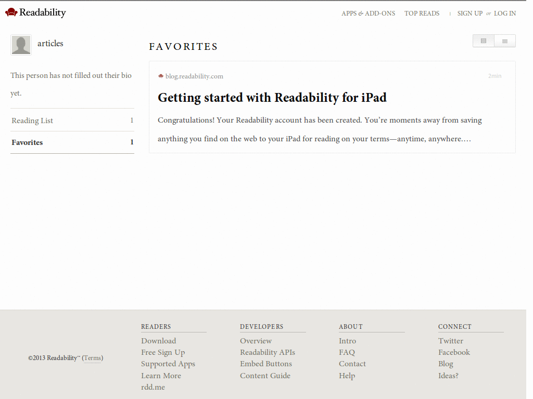The width and height of the screenshot is (533, 399).
Task: Click the Contact link under About
Action: pyautogui.click(x=352, y=364)
